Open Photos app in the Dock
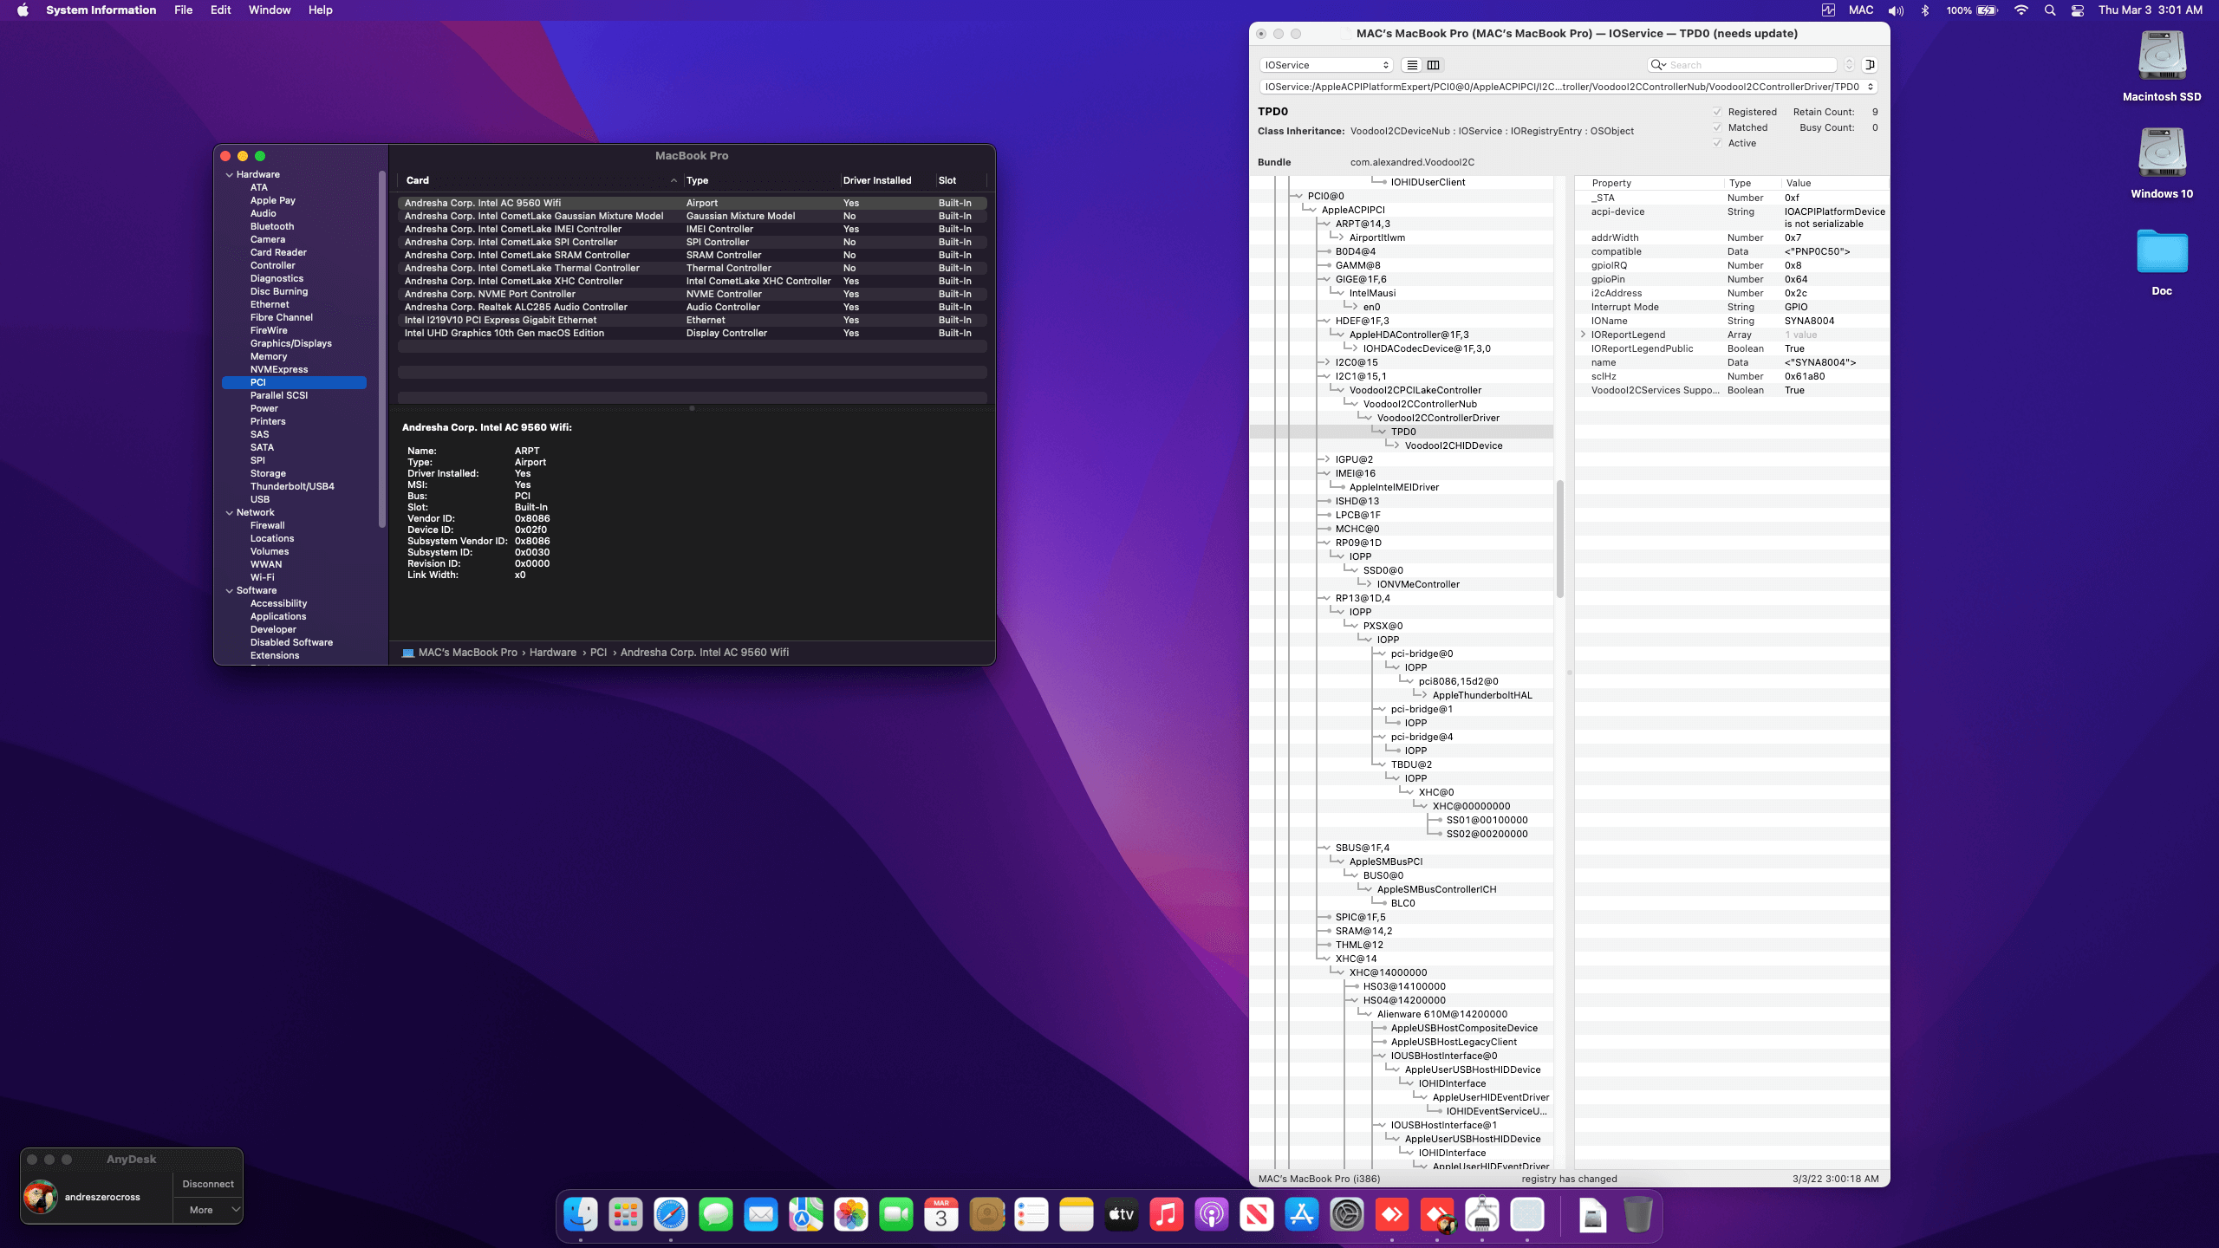The height and width of the screenshot is (1248, 2219). (851, 1215)
